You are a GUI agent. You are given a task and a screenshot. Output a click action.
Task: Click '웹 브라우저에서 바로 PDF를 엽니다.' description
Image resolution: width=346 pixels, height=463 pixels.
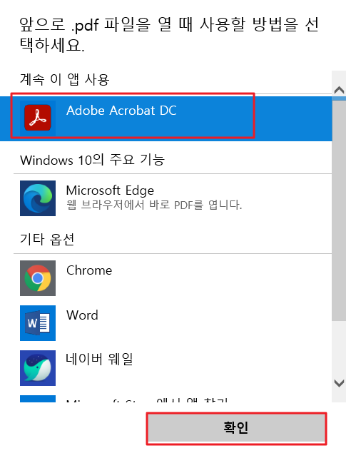(x=154, y=205)
